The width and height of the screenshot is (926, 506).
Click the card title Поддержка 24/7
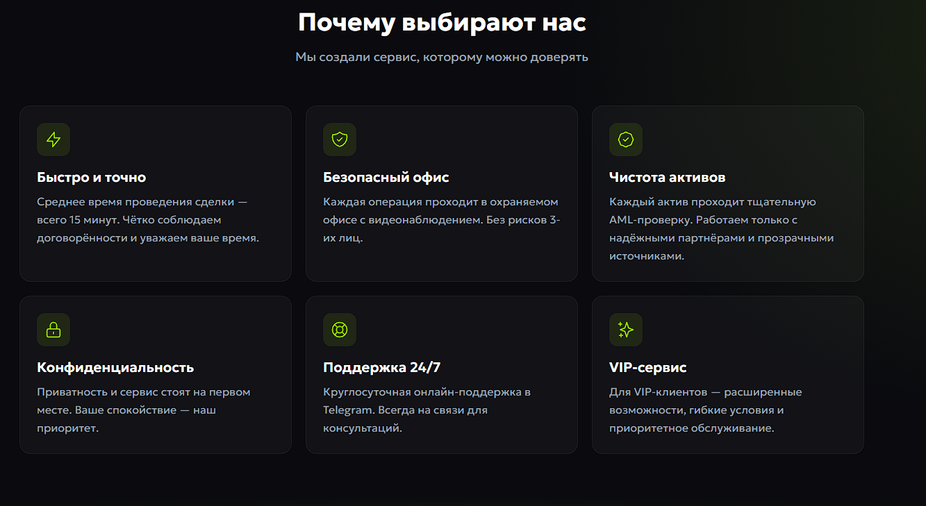(381, 367)
